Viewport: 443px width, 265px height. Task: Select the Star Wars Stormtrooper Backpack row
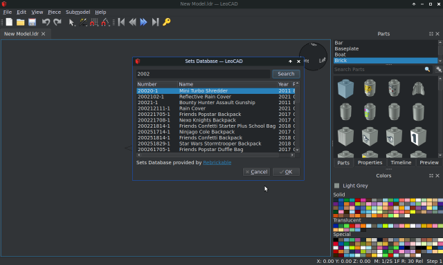point(216,144)
